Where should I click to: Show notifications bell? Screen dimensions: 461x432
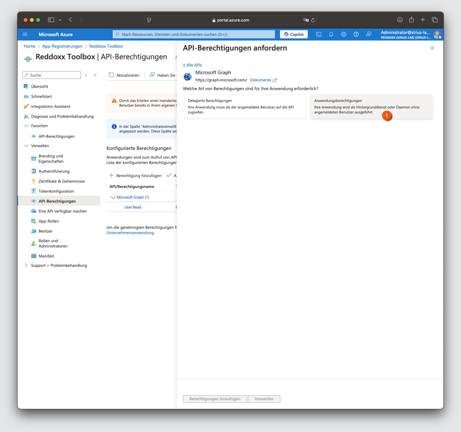coord(331,34)
